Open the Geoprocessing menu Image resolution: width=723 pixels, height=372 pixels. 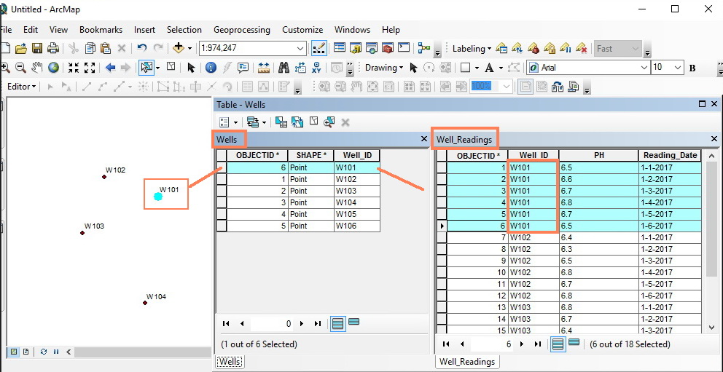[x=242, y=29]
